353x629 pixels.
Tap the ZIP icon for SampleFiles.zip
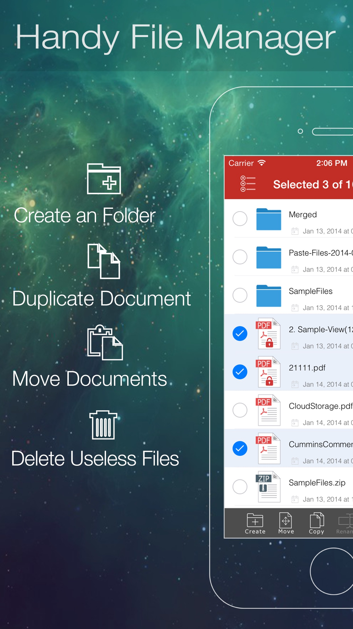pyautogui.click(x=268, y=487)
